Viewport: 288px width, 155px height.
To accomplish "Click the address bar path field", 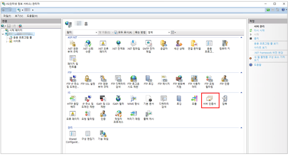I will tap(141, 10).
